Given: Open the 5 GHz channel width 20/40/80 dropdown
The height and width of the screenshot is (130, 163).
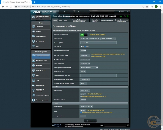Looking at the screenshot, I should click(x=86, y=106).
